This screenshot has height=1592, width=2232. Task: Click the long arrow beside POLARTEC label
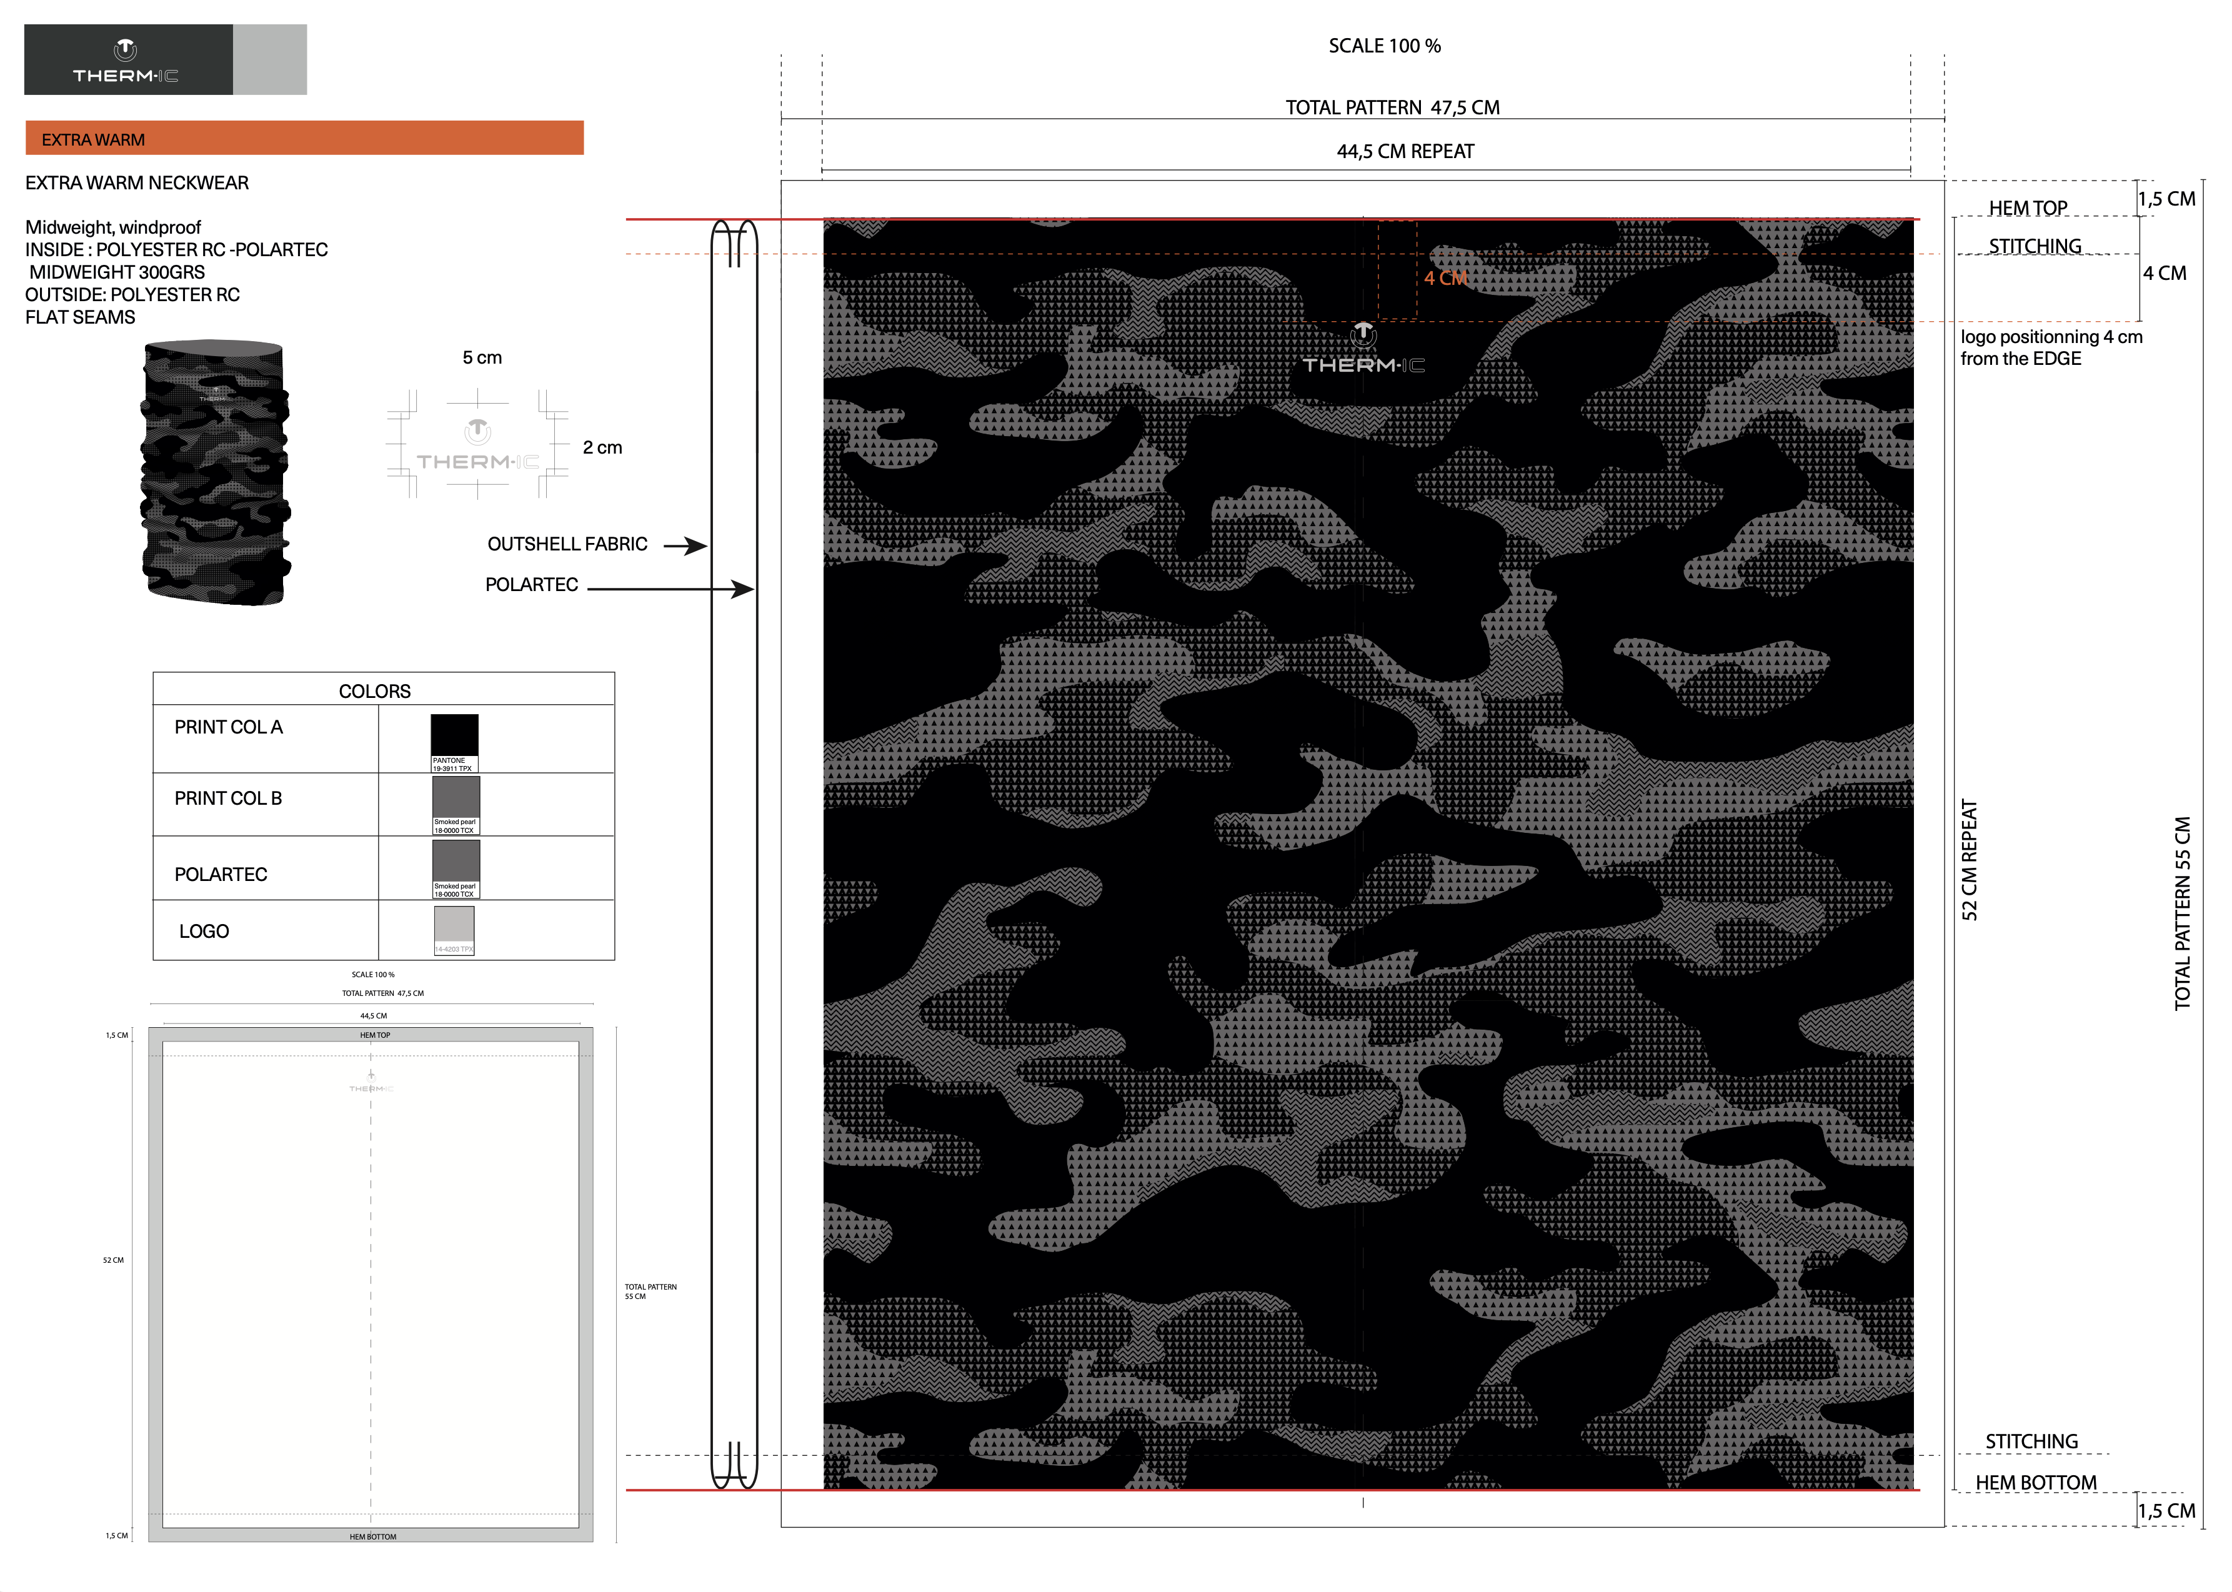pos(670,589)
